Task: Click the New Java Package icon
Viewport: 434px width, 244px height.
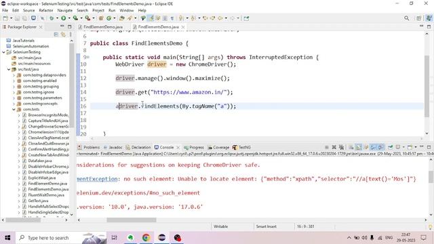Action: 101,18
